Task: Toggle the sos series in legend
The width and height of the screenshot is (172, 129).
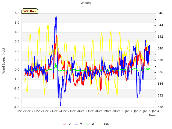Action: (104, 124)
